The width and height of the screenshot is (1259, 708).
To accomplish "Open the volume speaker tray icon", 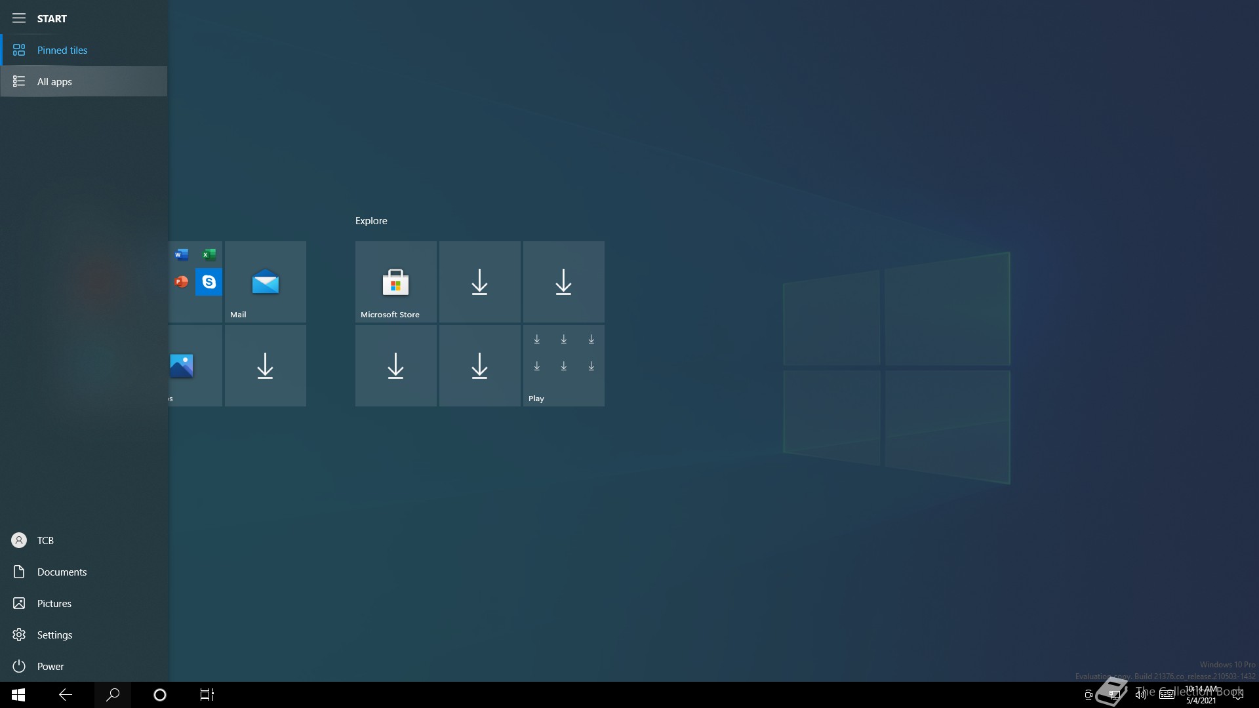I will [1141, 695].
